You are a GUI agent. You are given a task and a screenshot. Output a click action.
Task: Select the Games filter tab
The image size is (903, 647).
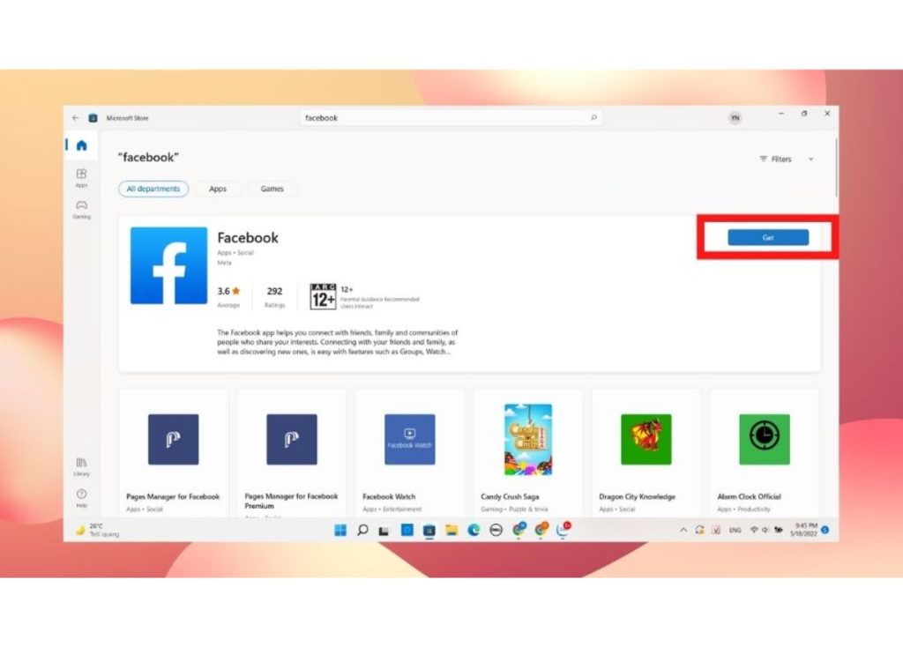pos(272,189)
